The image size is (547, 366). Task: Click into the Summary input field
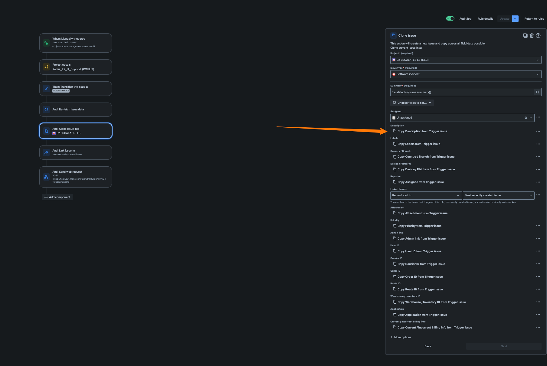(x=462, y=92)
